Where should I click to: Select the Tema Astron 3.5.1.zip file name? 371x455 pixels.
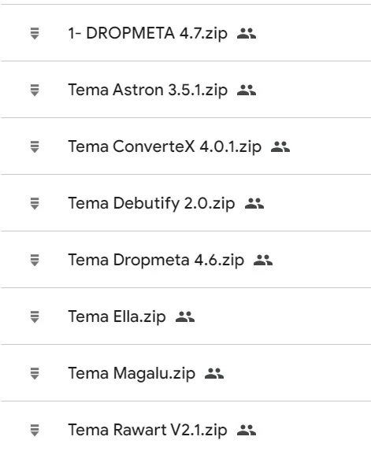(x=147, y=91)
